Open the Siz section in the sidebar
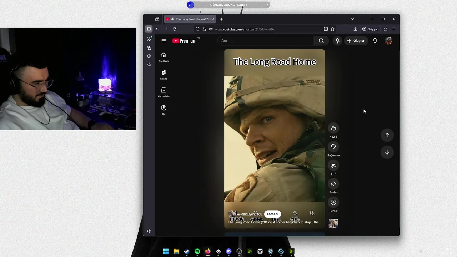This screenshot has height=257, width=457. point(164,110)
